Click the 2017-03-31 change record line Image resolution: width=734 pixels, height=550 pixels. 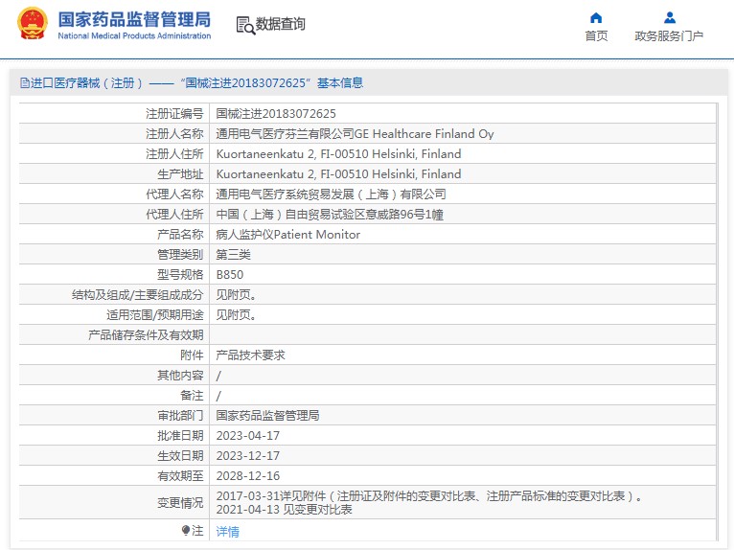point(428,496)
